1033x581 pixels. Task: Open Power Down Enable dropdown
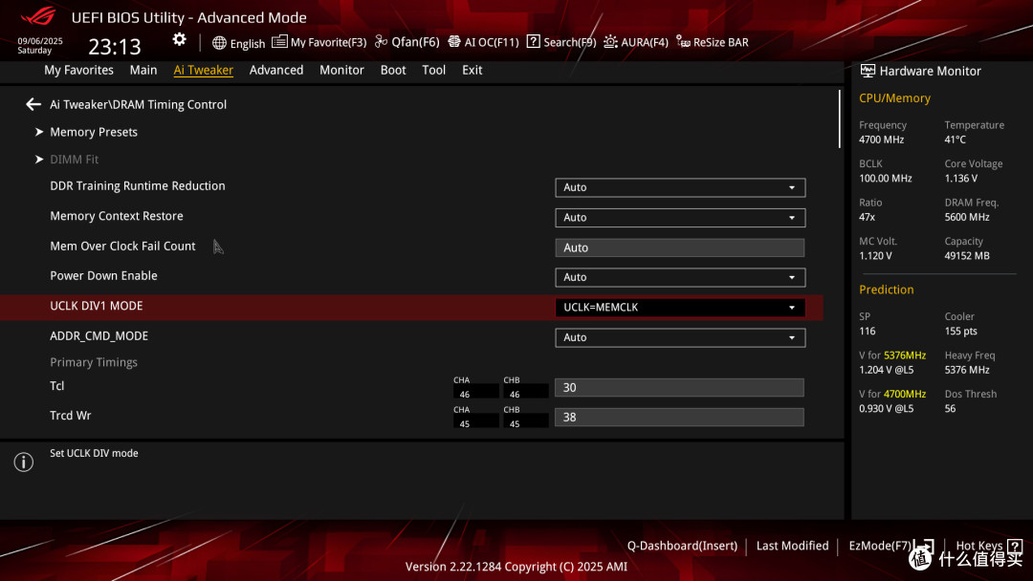pos(680,277)
